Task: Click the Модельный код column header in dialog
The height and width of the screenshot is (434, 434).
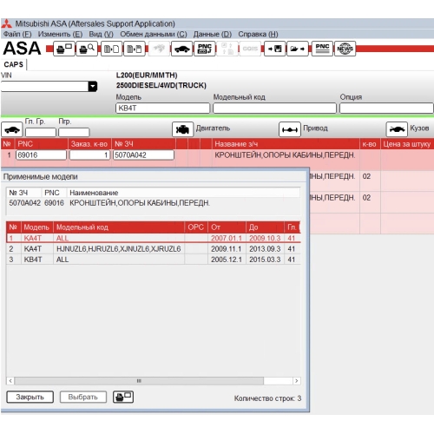Action: tap(119, 227)
